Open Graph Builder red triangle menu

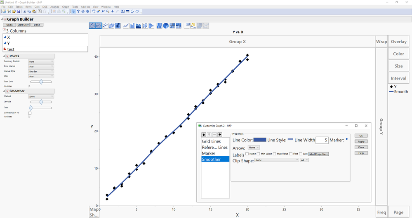coord(5,19)
